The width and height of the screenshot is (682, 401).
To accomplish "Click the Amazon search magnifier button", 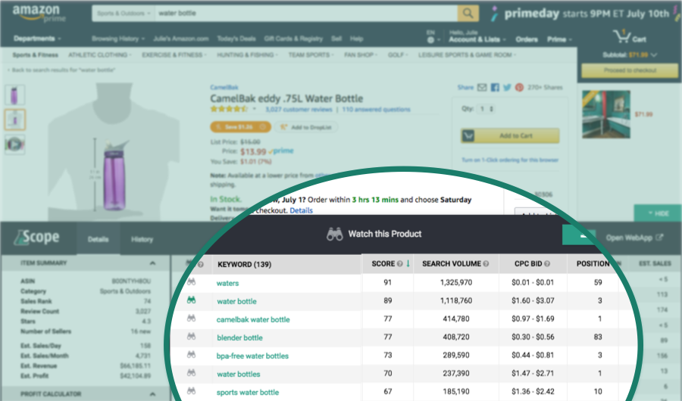I will coord(468,14).
